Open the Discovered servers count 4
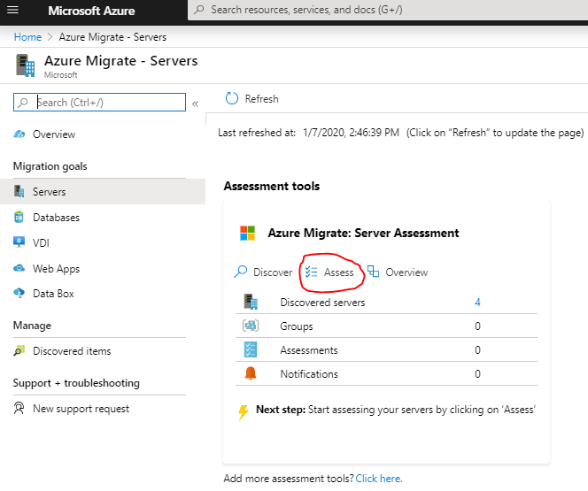 click(477, 303)
